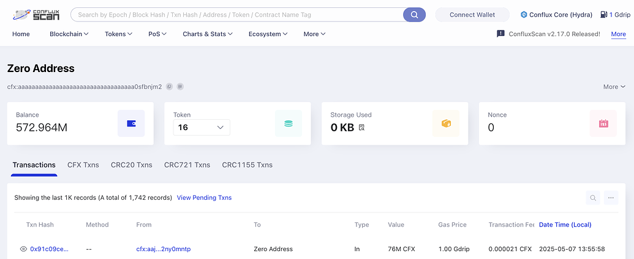Expand the Charts & Stats menu
This screenshot has height=259, width=634.
[x=208, y=34]
